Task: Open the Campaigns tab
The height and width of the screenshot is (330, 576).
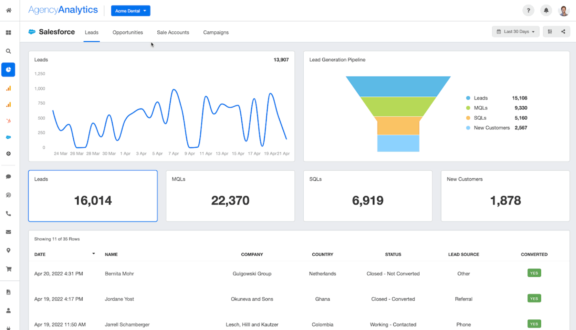Action: click(216, 32)
